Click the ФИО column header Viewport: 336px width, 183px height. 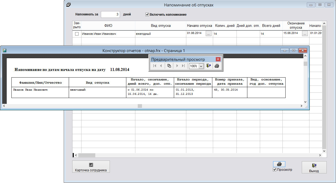tap(108, 26)
